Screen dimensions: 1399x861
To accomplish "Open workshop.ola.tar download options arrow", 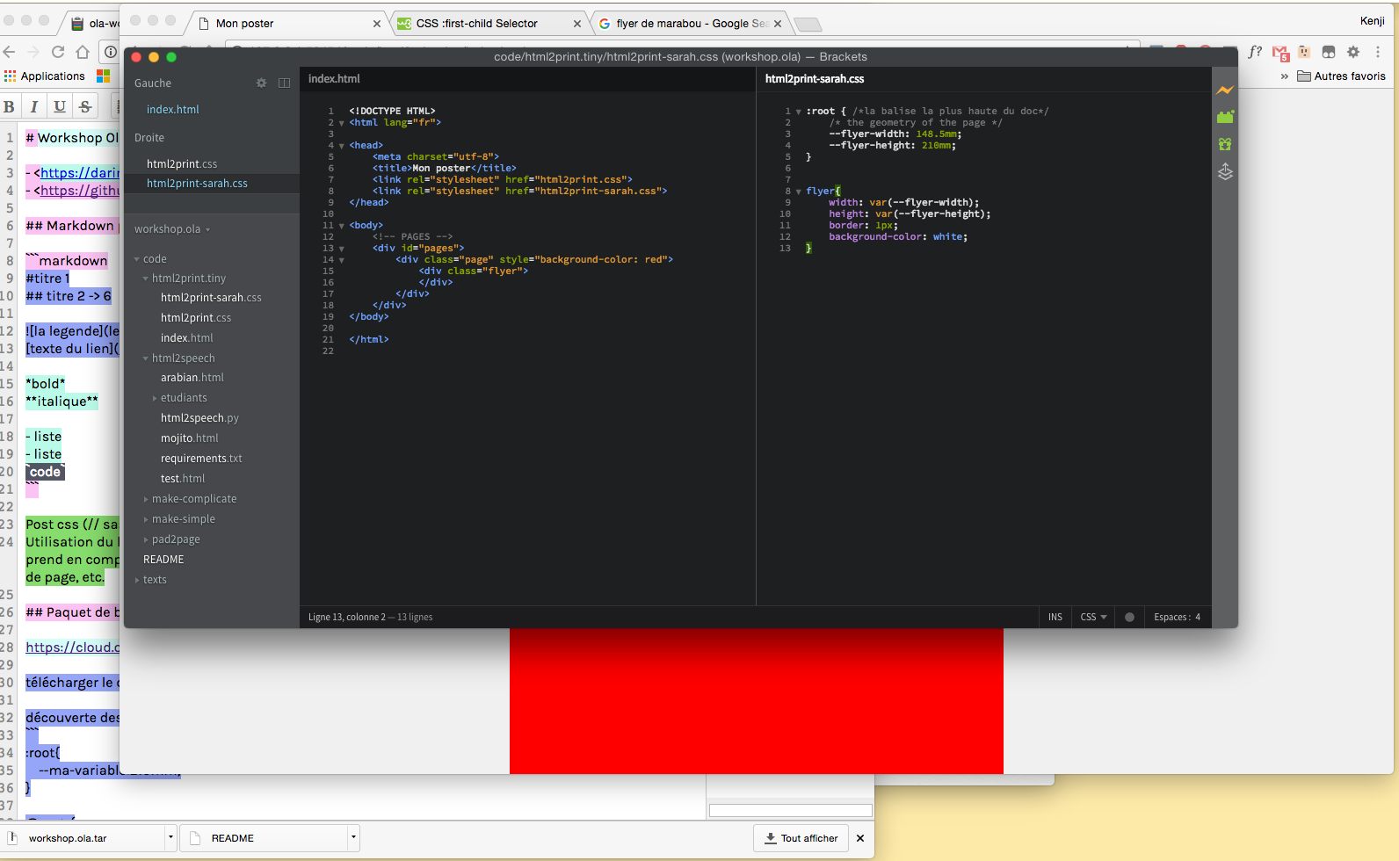I will pyautogui.click(x=170, y=838).
